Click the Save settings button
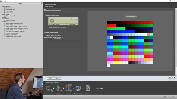Screen dimensions: 177x99 coord(57,79)
